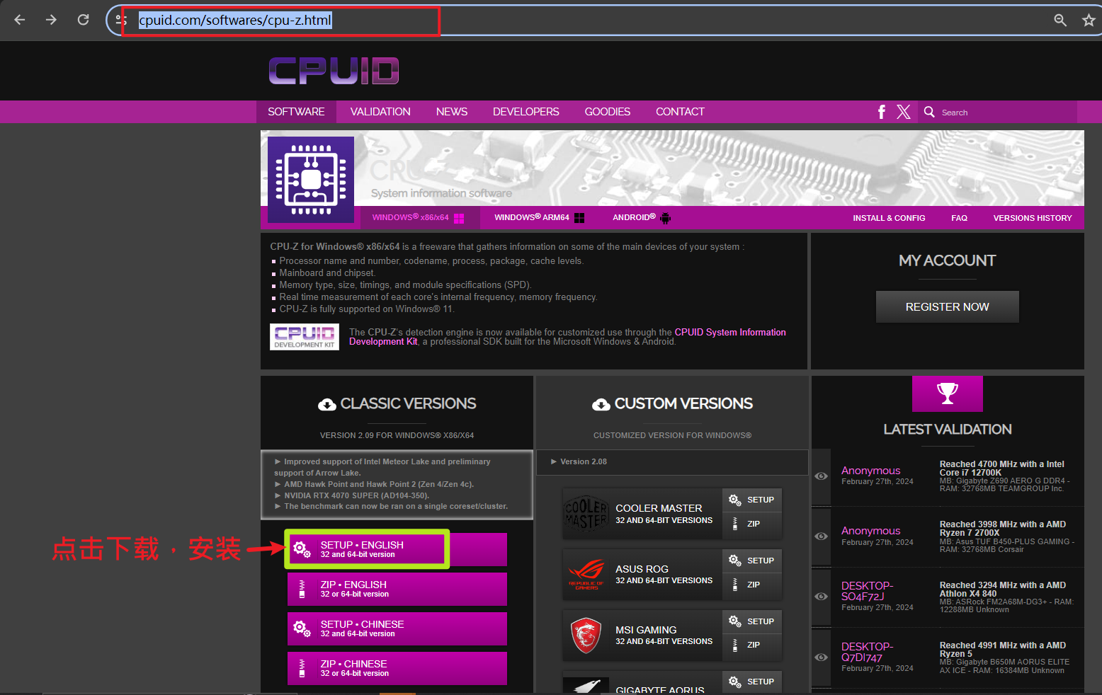1102x695 pixels.
Task: Download ZIP English 32 or 64-bit version
Action: pyautogui.click(x=397, y=589)
